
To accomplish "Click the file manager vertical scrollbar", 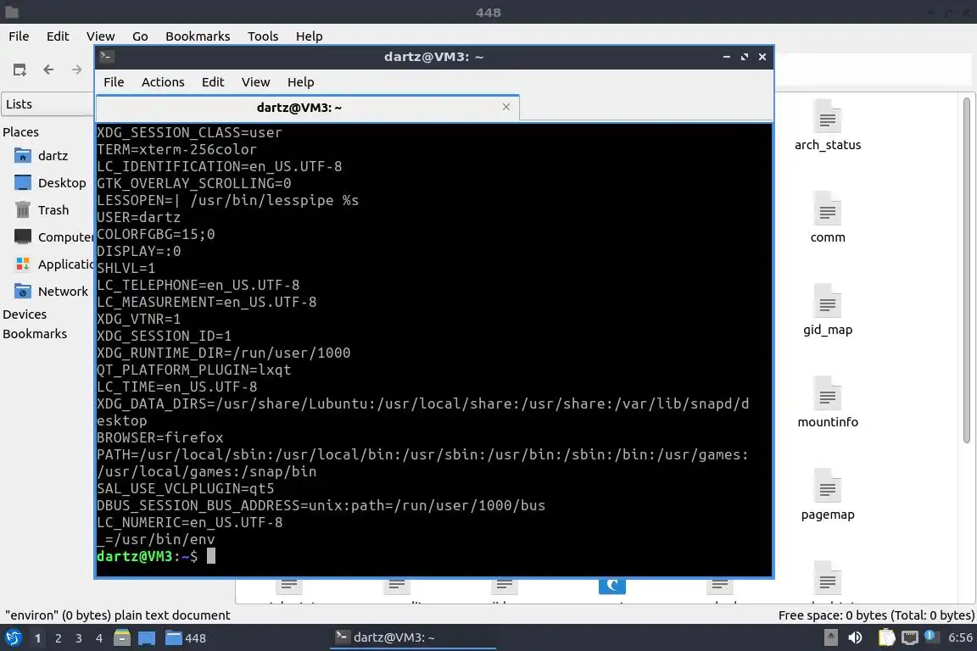I will pos(967,270).
